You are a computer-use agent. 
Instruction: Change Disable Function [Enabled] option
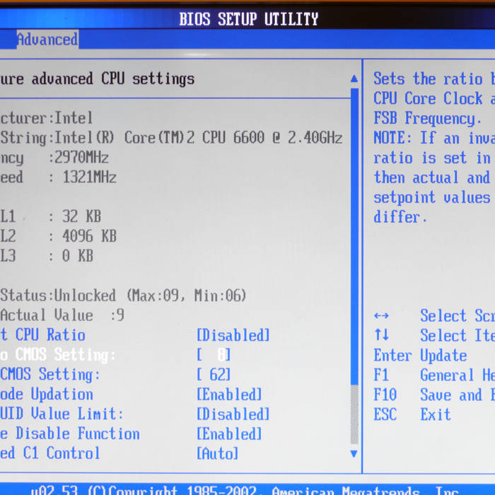click(x=230, y=434)
